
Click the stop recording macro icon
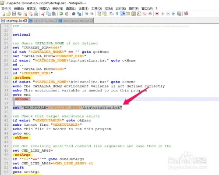click(162, 14)
